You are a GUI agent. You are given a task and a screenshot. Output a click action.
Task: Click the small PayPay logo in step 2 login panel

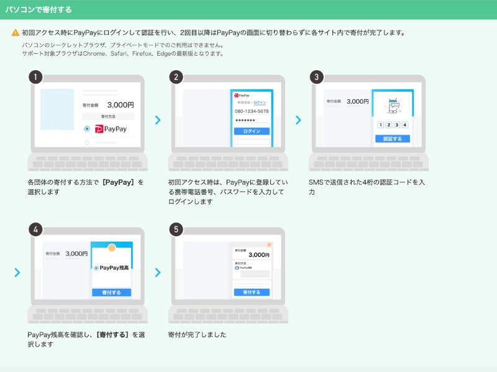coord(242,95)
